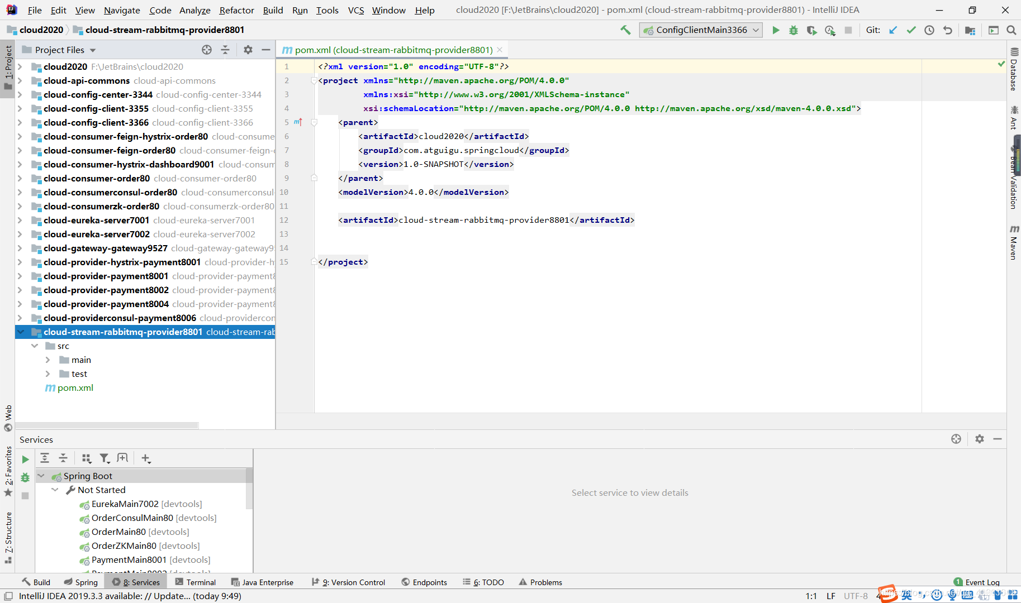1021x603 pixels.
Task: Open the Navigate menu
Action: pos(122,10)
